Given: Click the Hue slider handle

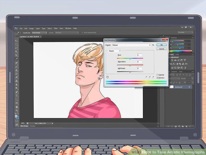Looking at the screenshot, I should (130, 59).
